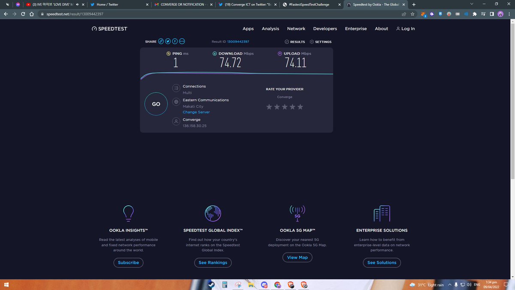Click the Subscribe button

(x=128, y=263)
